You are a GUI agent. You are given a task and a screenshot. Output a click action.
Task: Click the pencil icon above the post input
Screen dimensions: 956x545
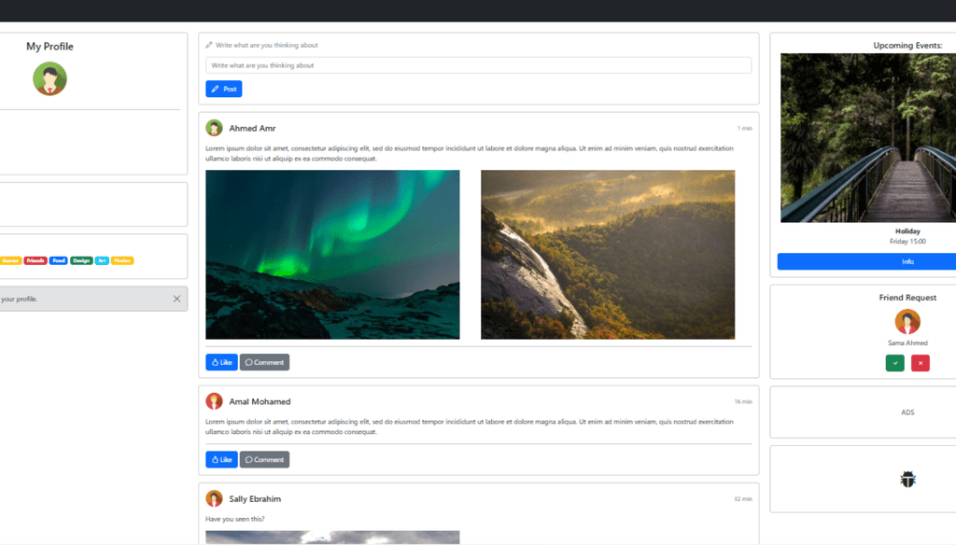point(209,45)
